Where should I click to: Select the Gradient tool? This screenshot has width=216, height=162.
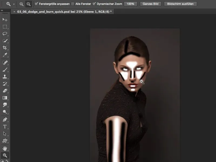[x=5, y=98]
